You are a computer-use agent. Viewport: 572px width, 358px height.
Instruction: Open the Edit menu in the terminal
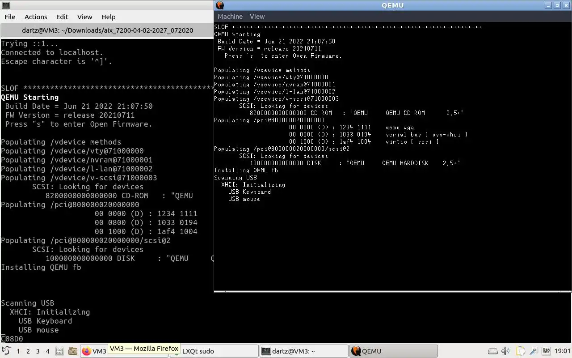tap(62, 17)
